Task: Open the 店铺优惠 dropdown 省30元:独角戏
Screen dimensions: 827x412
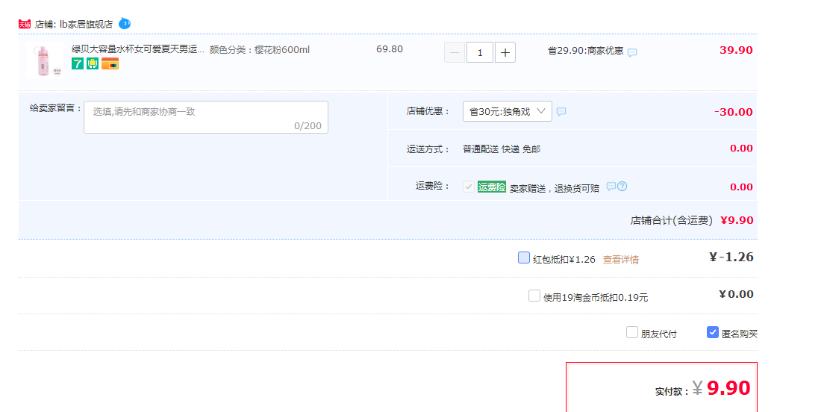Action: (x=508, y=111)
